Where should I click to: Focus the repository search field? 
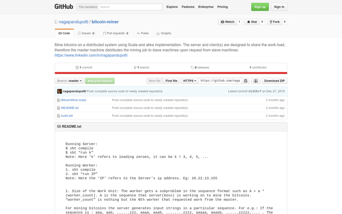(130, 7)
